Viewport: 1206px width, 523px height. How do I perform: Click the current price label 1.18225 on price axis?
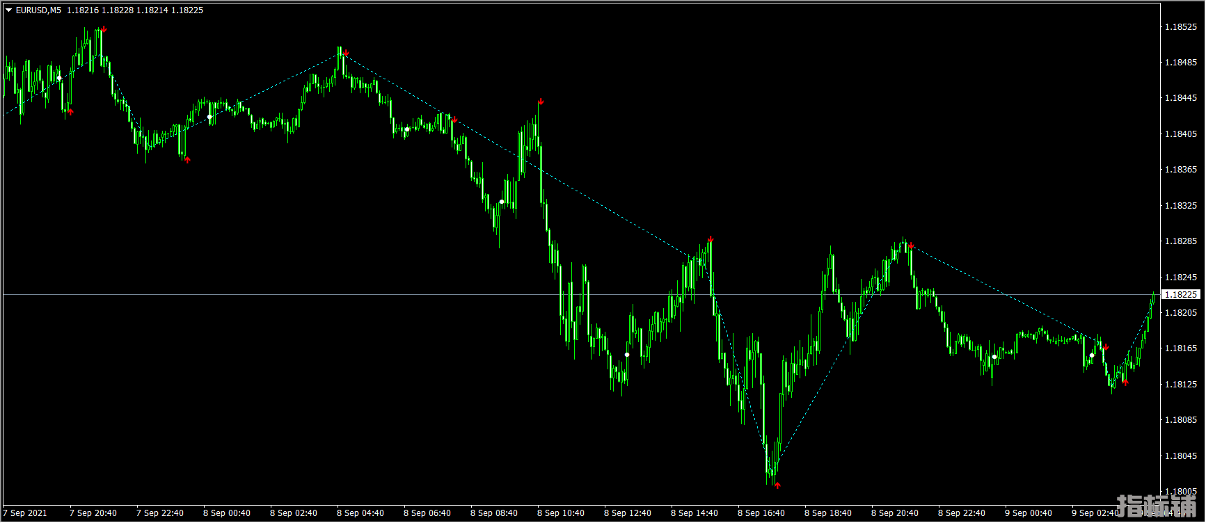click(1181, 295)
